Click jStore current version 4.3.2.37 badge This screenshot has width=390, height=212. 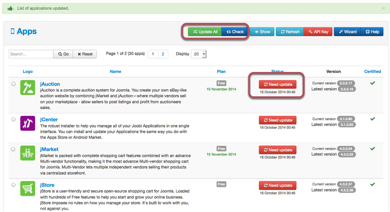(x=346, y=184)
